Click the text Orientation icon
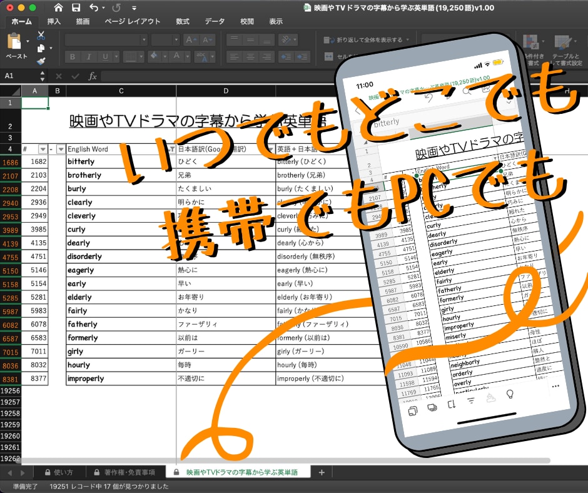 (286, 39)
